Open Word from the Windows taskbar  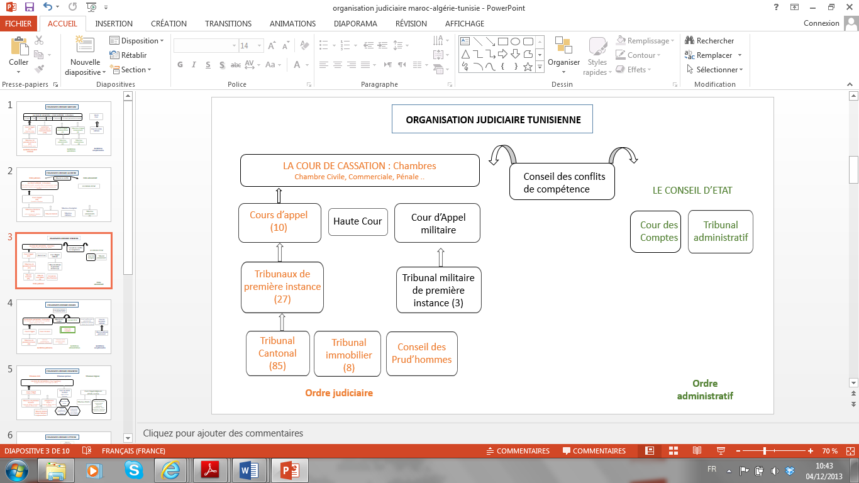pyautogui.click(x=250, y=470)
